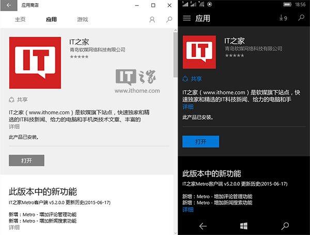Viewport: 310px width, 235px height.
Task: Click the phone navigation bar search button
Action: tap(285, 226)
